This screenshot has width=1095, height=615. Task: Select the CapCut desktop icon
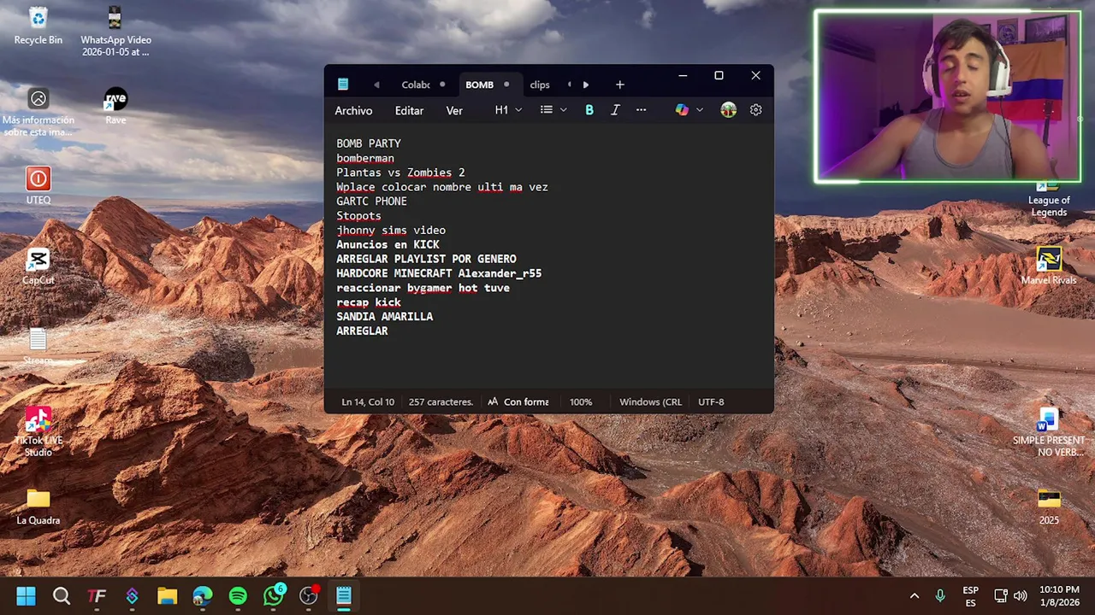pos(38,266)
